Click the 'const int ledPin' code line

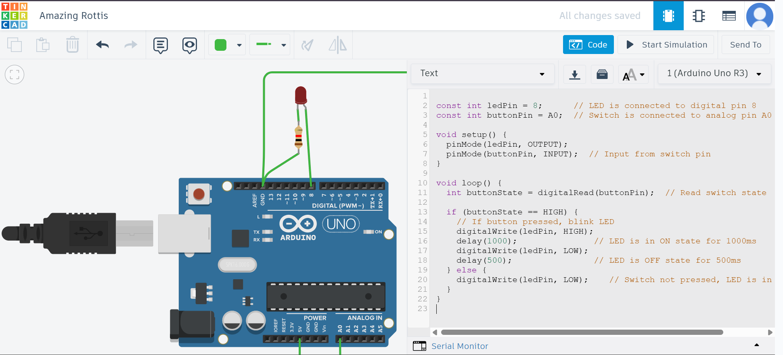pyautogui.click(x=489, y=106)
